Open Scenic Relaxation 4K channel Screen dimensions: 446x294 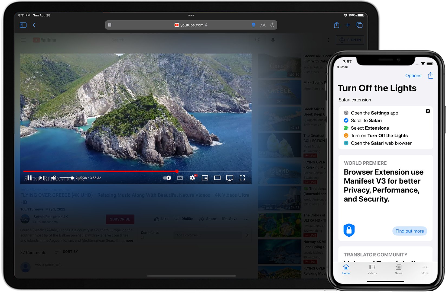[51, 217]
